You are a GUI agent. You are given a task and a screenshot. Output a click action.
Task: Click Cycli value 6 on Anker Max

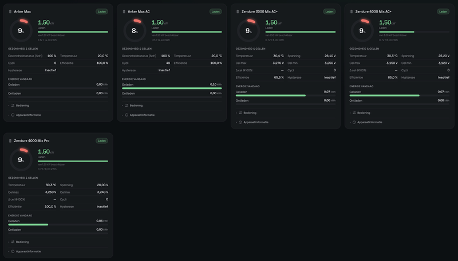pyautogui.click(x=55, y=63)
